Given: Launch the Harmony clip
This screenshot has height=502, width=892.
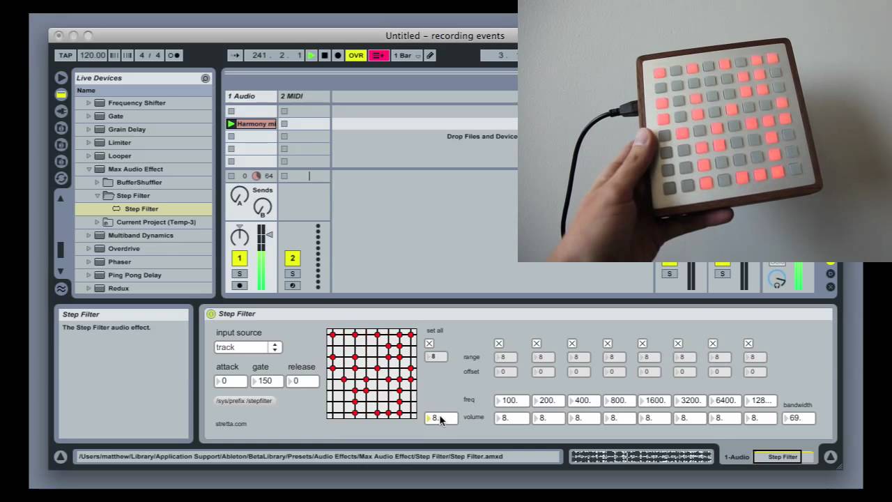Looking at the screenshot, I should (231, 124).
